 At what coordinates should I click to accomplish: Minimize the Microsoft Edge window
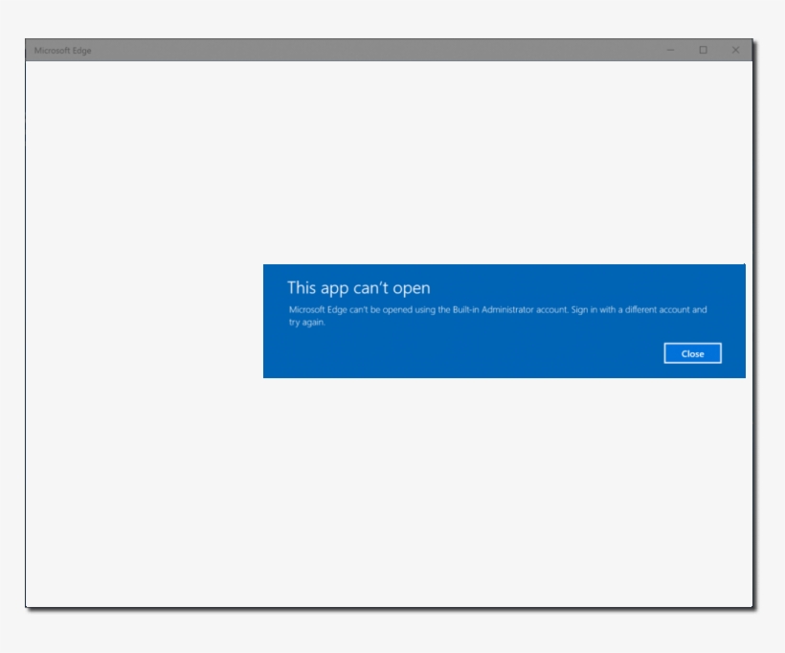point(670,49)
